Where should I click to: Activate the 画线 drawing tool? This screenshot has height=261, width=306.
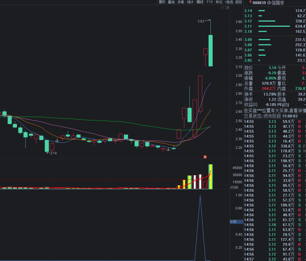point(200,2)
